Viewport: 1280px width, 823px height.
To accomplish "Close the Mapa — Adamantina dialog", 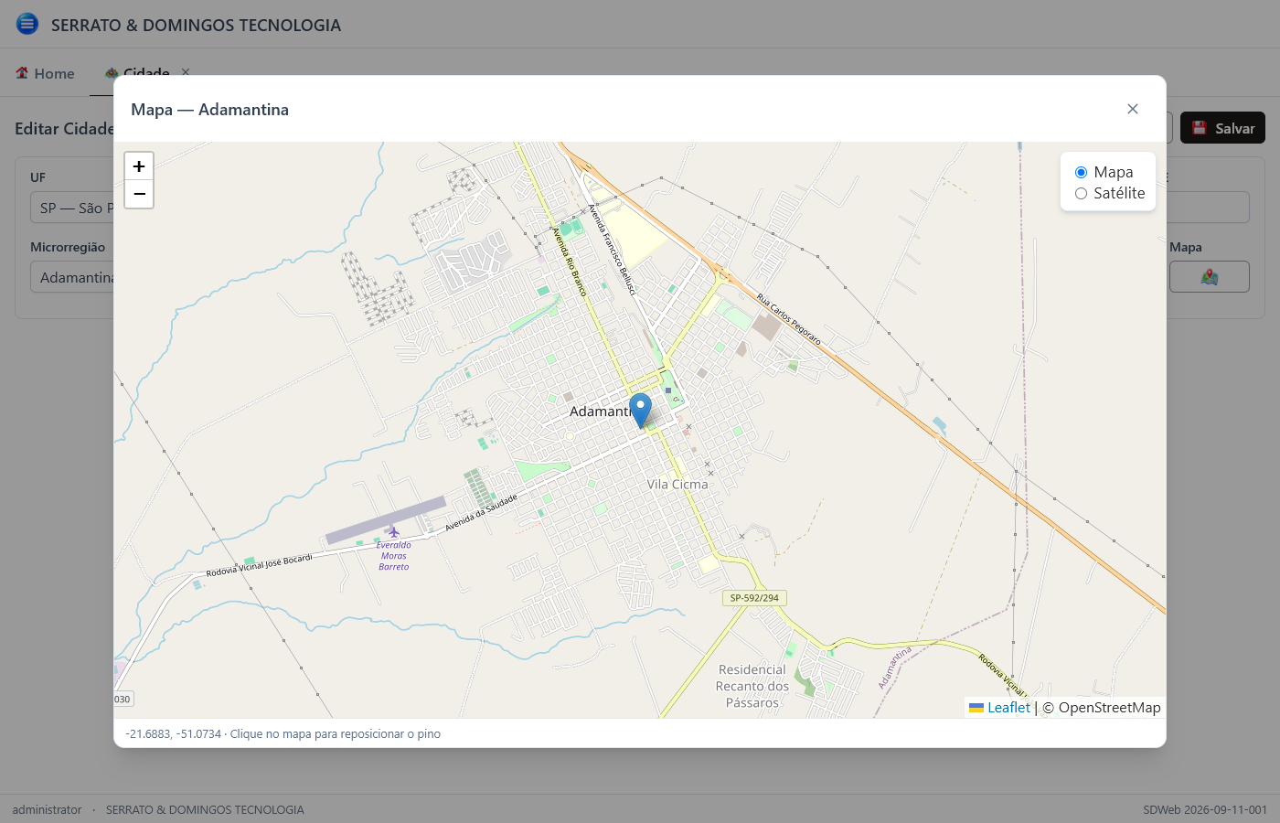I will (x=1133, y=109).
